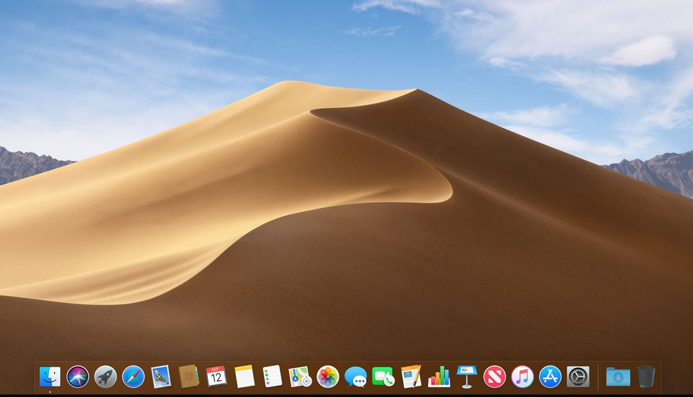Open the Reminders list app
The width and height of the screenshot is (693, 397).
[x=272, y=377]
